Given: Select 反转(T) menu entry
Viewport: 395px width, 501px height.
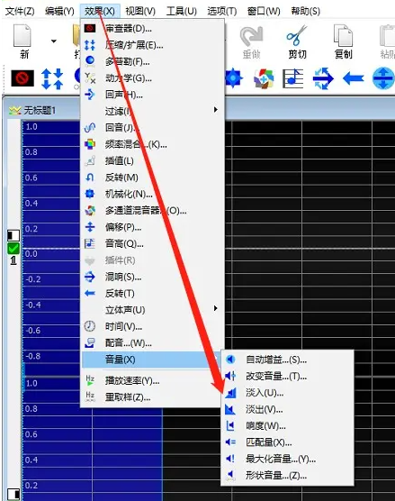Looking at the screenshot, I should [153, 294].
